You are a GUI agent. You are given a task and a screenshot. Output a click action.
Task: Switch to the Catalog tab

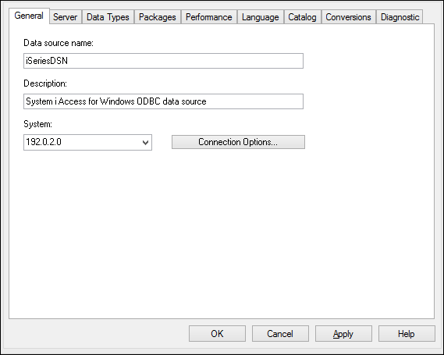tap(302, 17)
